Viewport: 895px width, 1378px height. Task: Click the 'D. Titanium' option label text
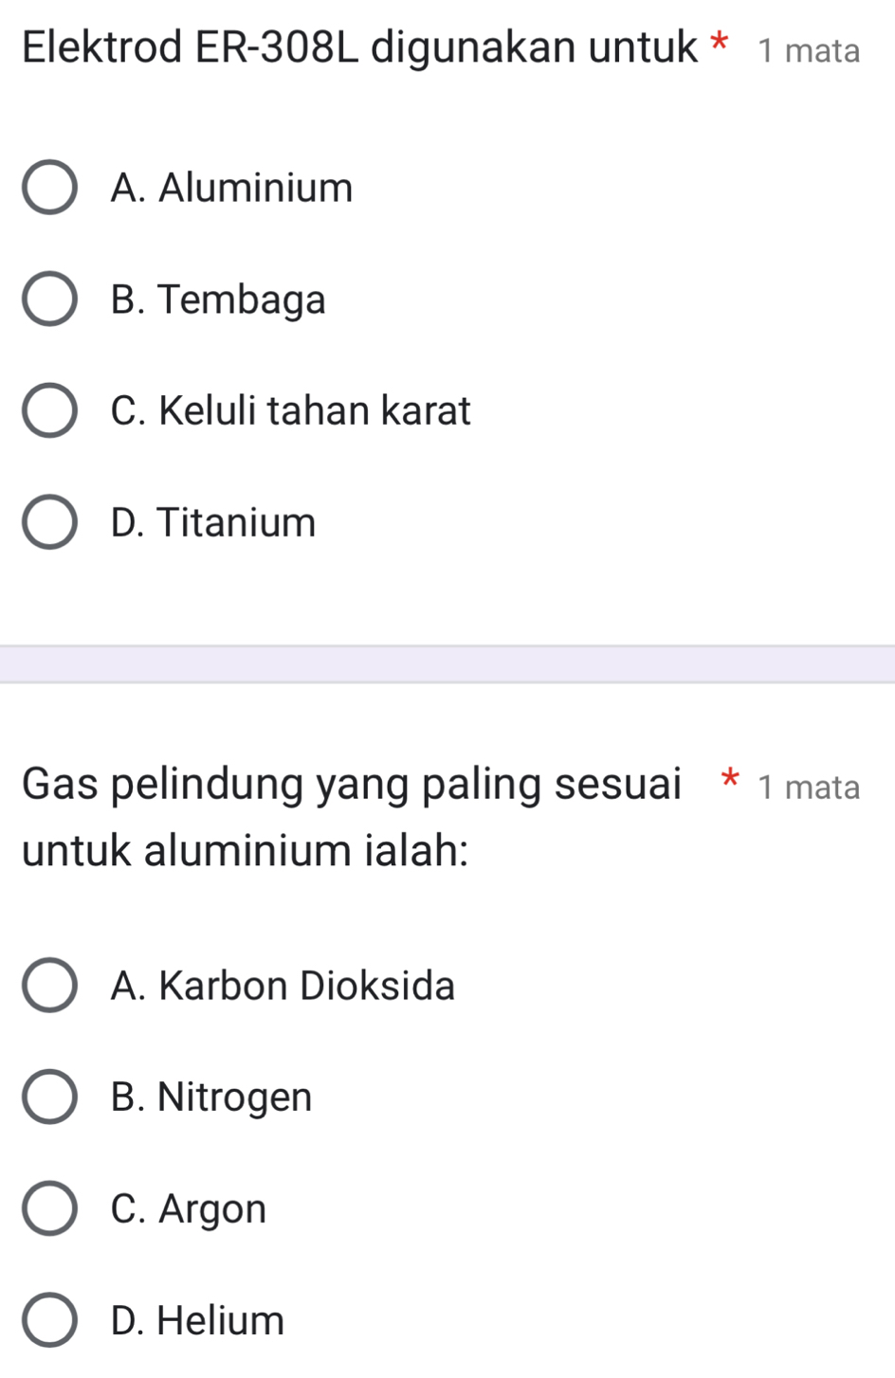213,522
